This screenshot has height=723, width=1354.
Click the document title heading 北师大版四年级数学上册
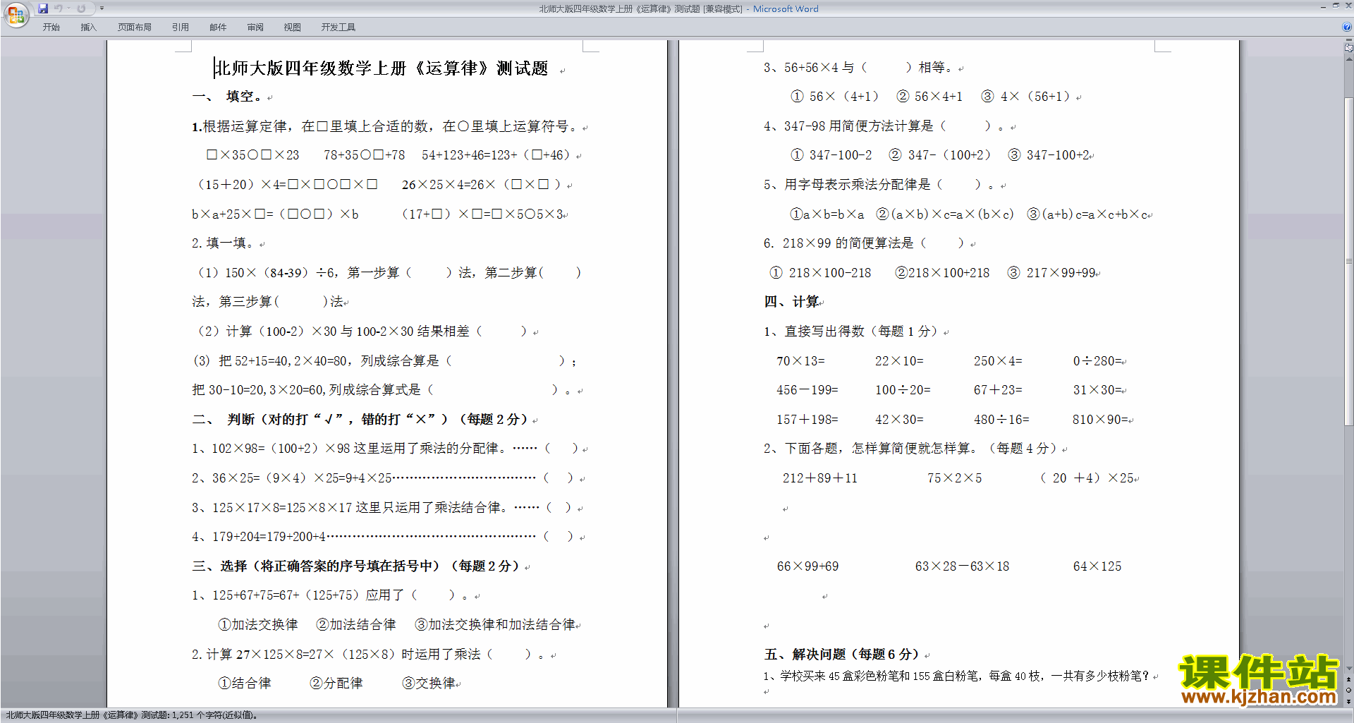382,68
